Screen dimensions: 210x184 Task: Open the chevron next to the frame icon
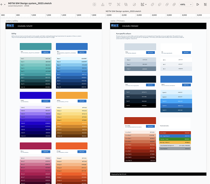(146, 5)
